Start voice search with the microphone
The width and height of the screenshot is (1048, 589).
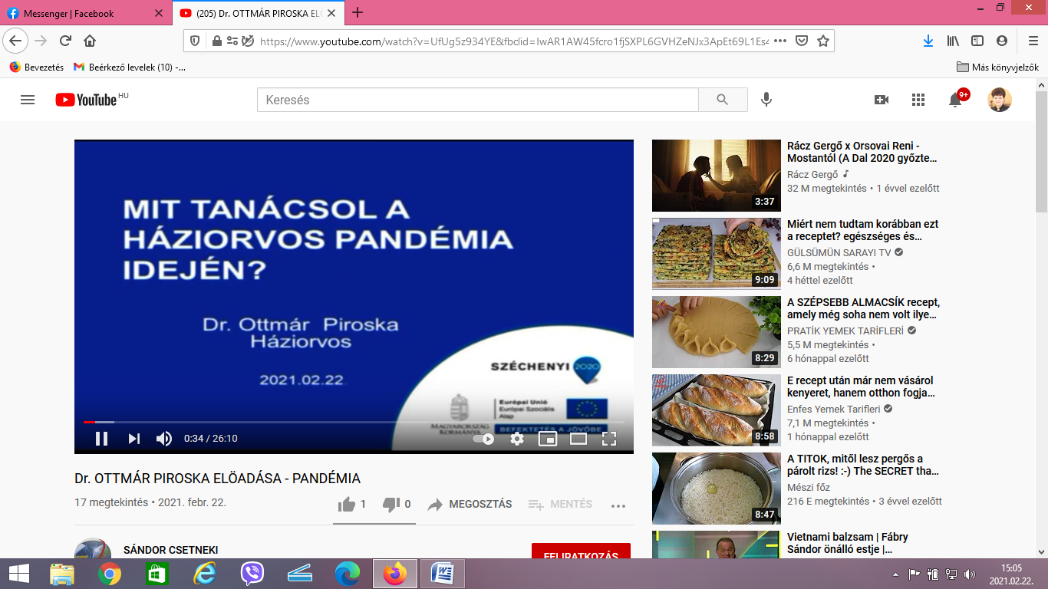[x=766, y=100]
